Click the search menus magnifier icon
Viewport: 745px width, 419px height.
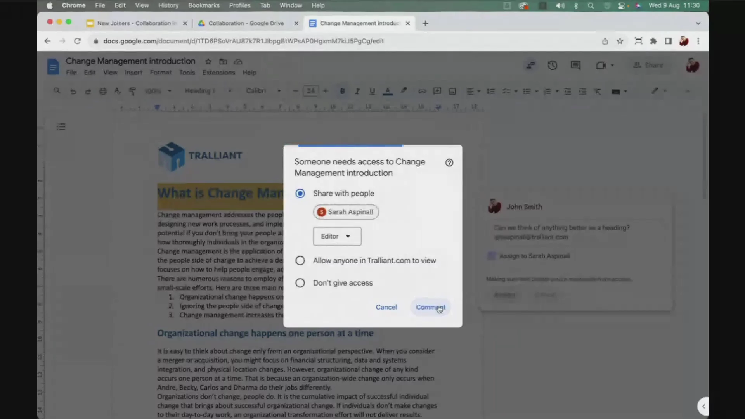tap(57, 91)
